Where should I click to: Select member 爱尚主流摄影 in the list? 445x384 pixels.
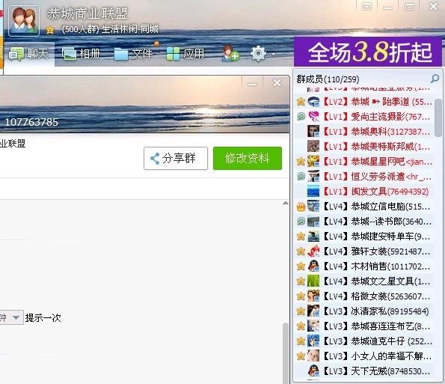364,117
